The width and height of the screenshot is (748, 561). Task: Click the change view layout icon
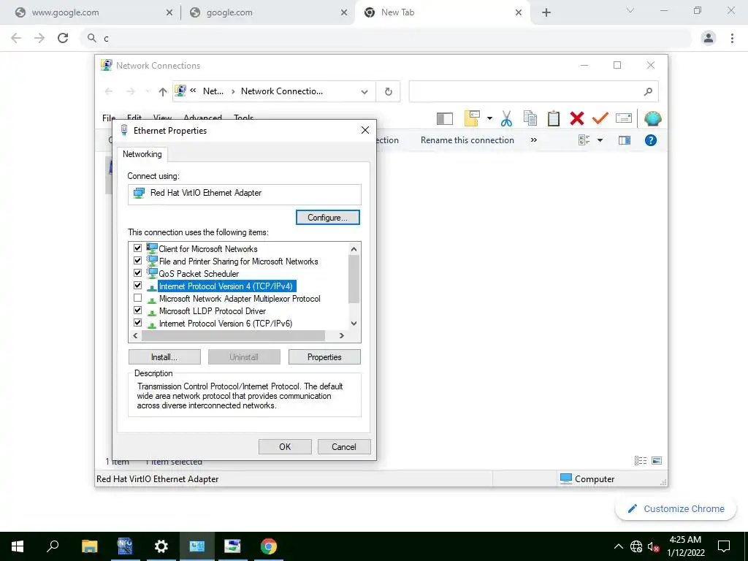pos(584,140)
